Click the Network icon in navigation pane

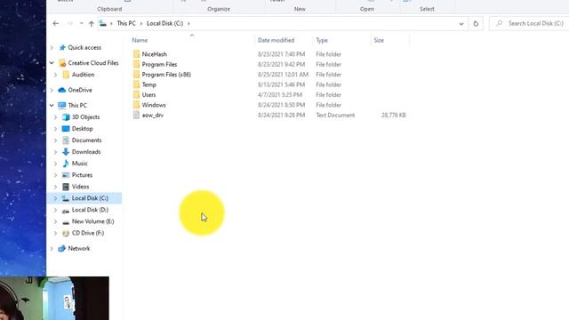pos(62,249)
